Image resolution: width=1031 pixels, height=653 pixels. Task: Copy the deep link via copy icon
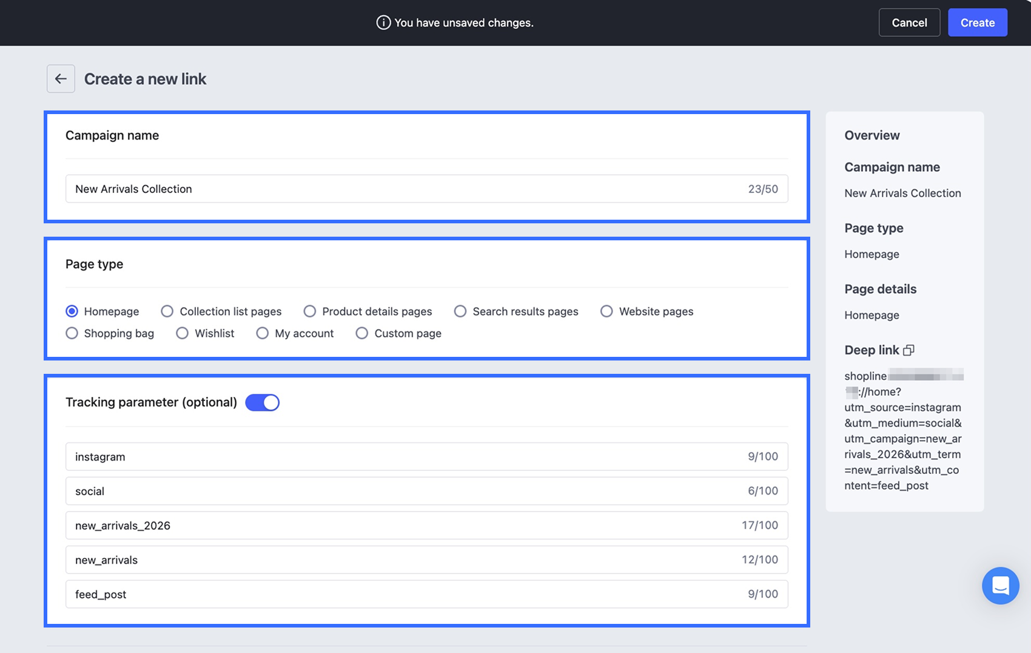pyautogui.click(x=908, y=350)
